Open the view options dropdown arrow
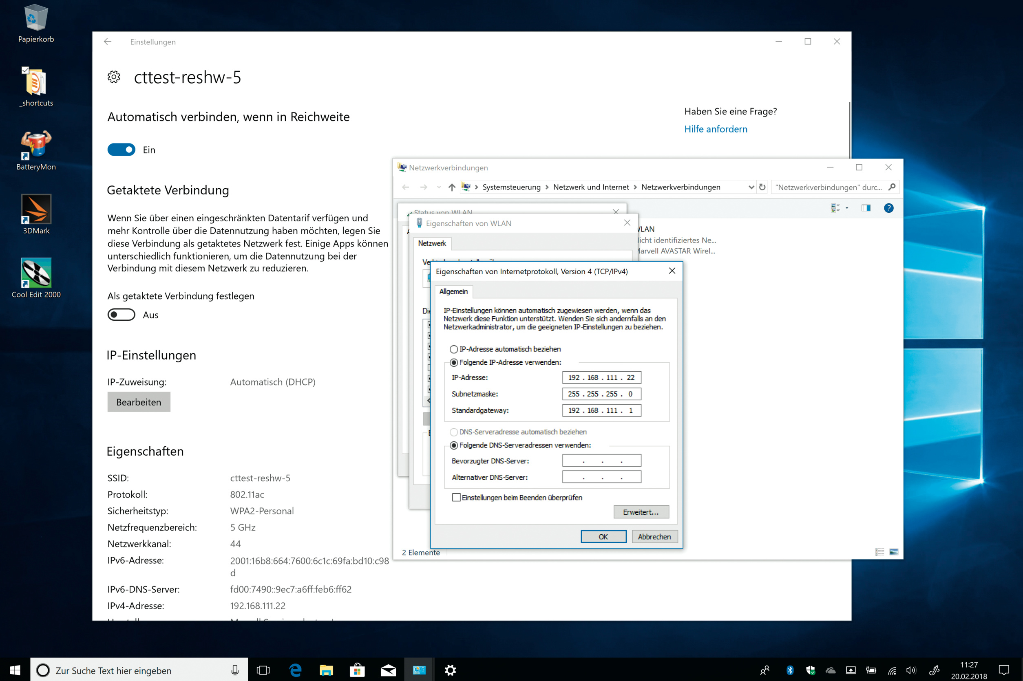This screenshot has height=681, width=1023. coord(846,208)
